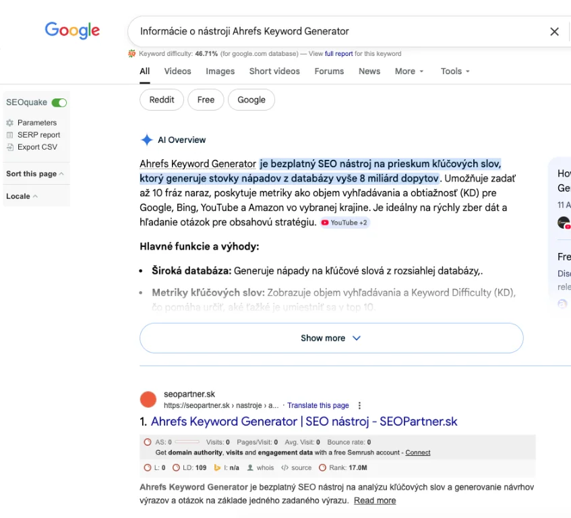Viewport: 571px width, 518px height.
Task: Switch to the Images tab
Action: pyautogui.click(x=220, y=71)
